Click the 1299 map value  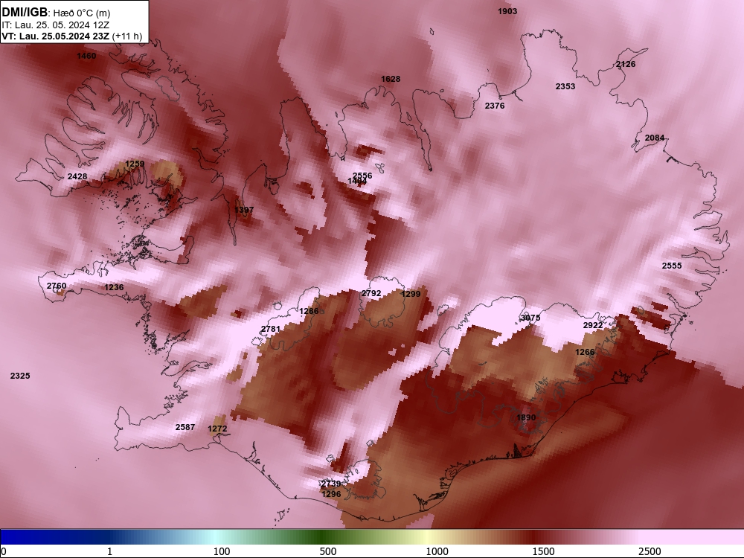click(x=411, y=294)
